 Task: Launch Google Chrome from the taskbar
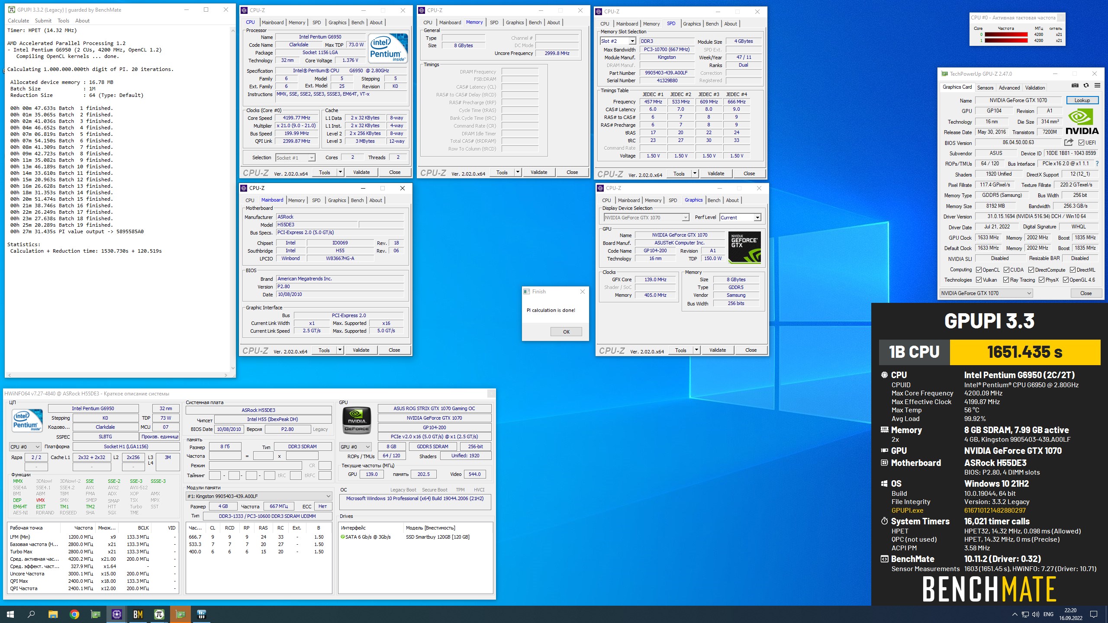coord(74,614)
